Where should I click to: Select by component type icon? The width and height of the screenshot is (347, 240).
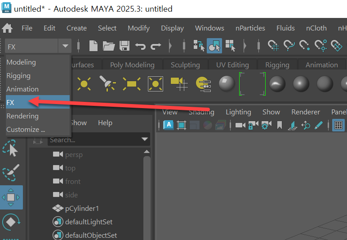coord(230,46)
